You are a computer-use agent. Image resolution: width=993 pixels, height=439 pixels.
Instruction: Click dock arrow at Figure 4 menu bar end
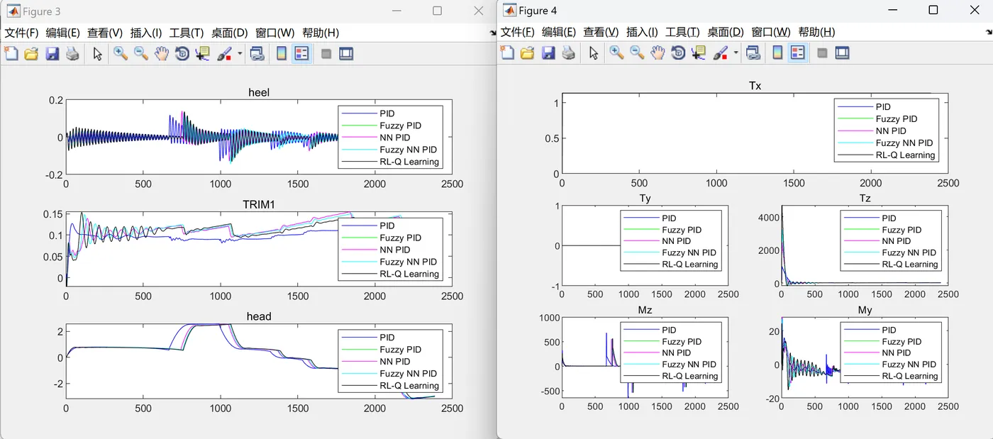989,33
